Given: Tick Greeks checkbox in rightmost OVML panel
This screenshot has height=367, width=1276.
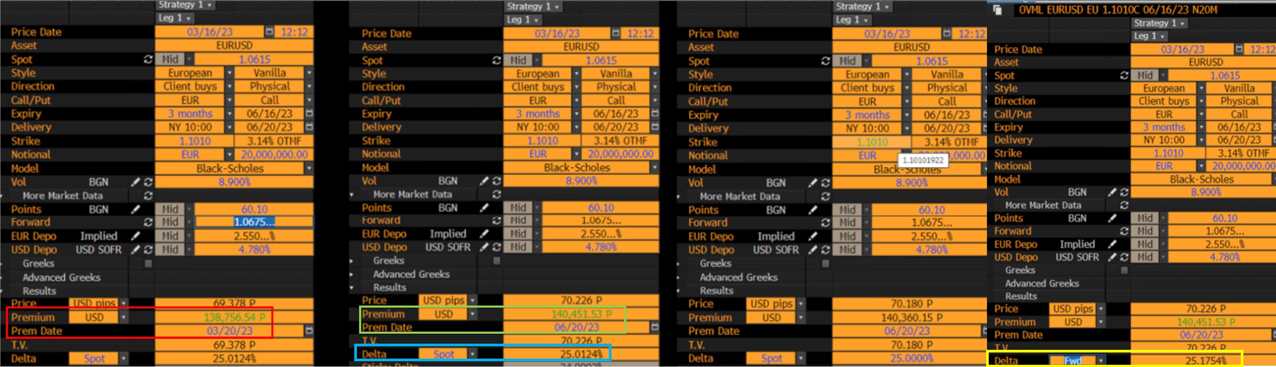Looking at the screenshot, I should tap(1124, 271).
